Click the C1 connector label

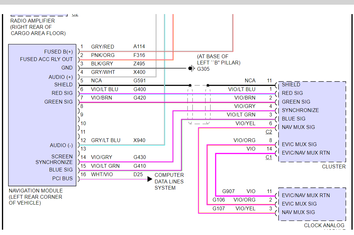(x=269, y=157)
